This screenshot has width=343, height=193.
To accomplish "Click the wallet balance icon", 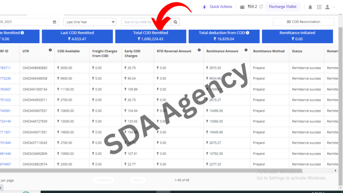I will (243, 7).
